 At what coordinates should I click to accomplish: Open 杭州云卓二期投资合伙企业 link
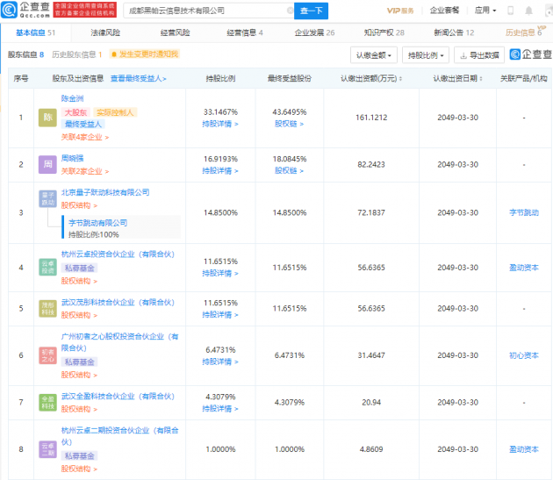120,436
